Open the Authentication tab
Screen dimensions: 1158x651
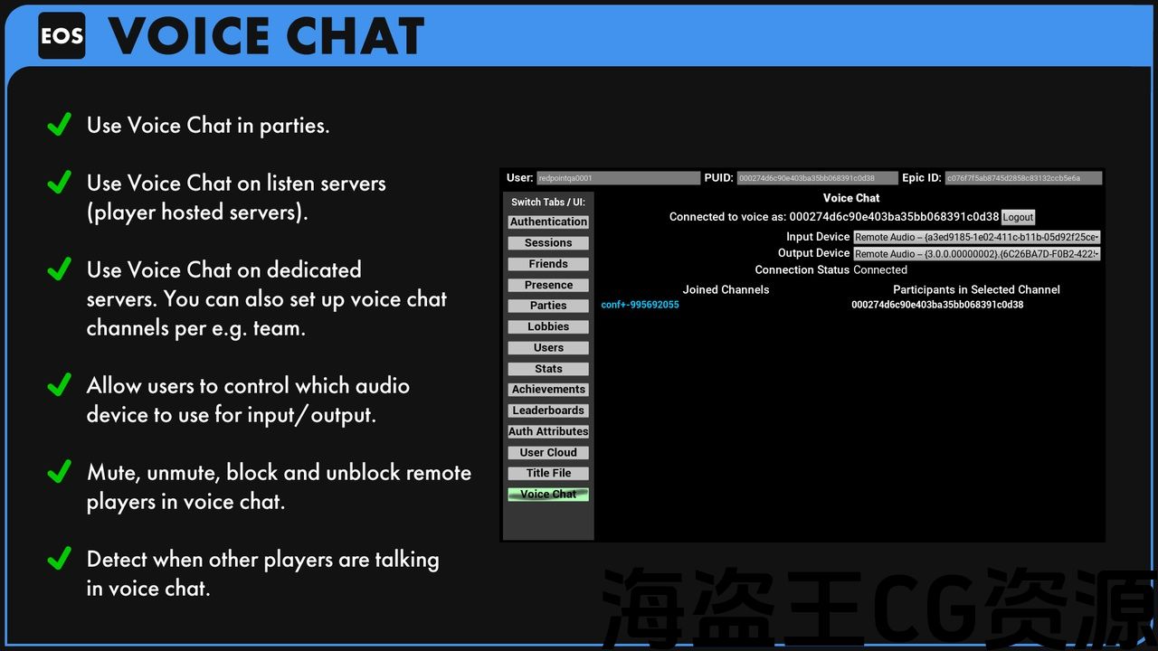click(x=548, y=222)
